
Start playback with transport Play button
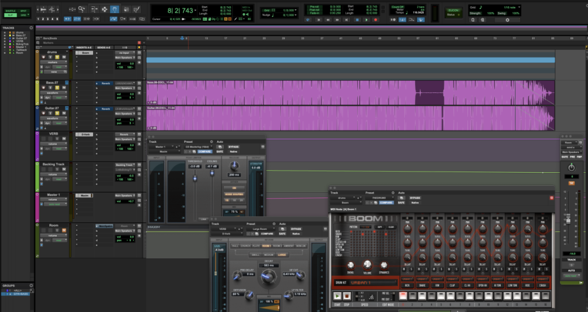(x=366, y=20)
